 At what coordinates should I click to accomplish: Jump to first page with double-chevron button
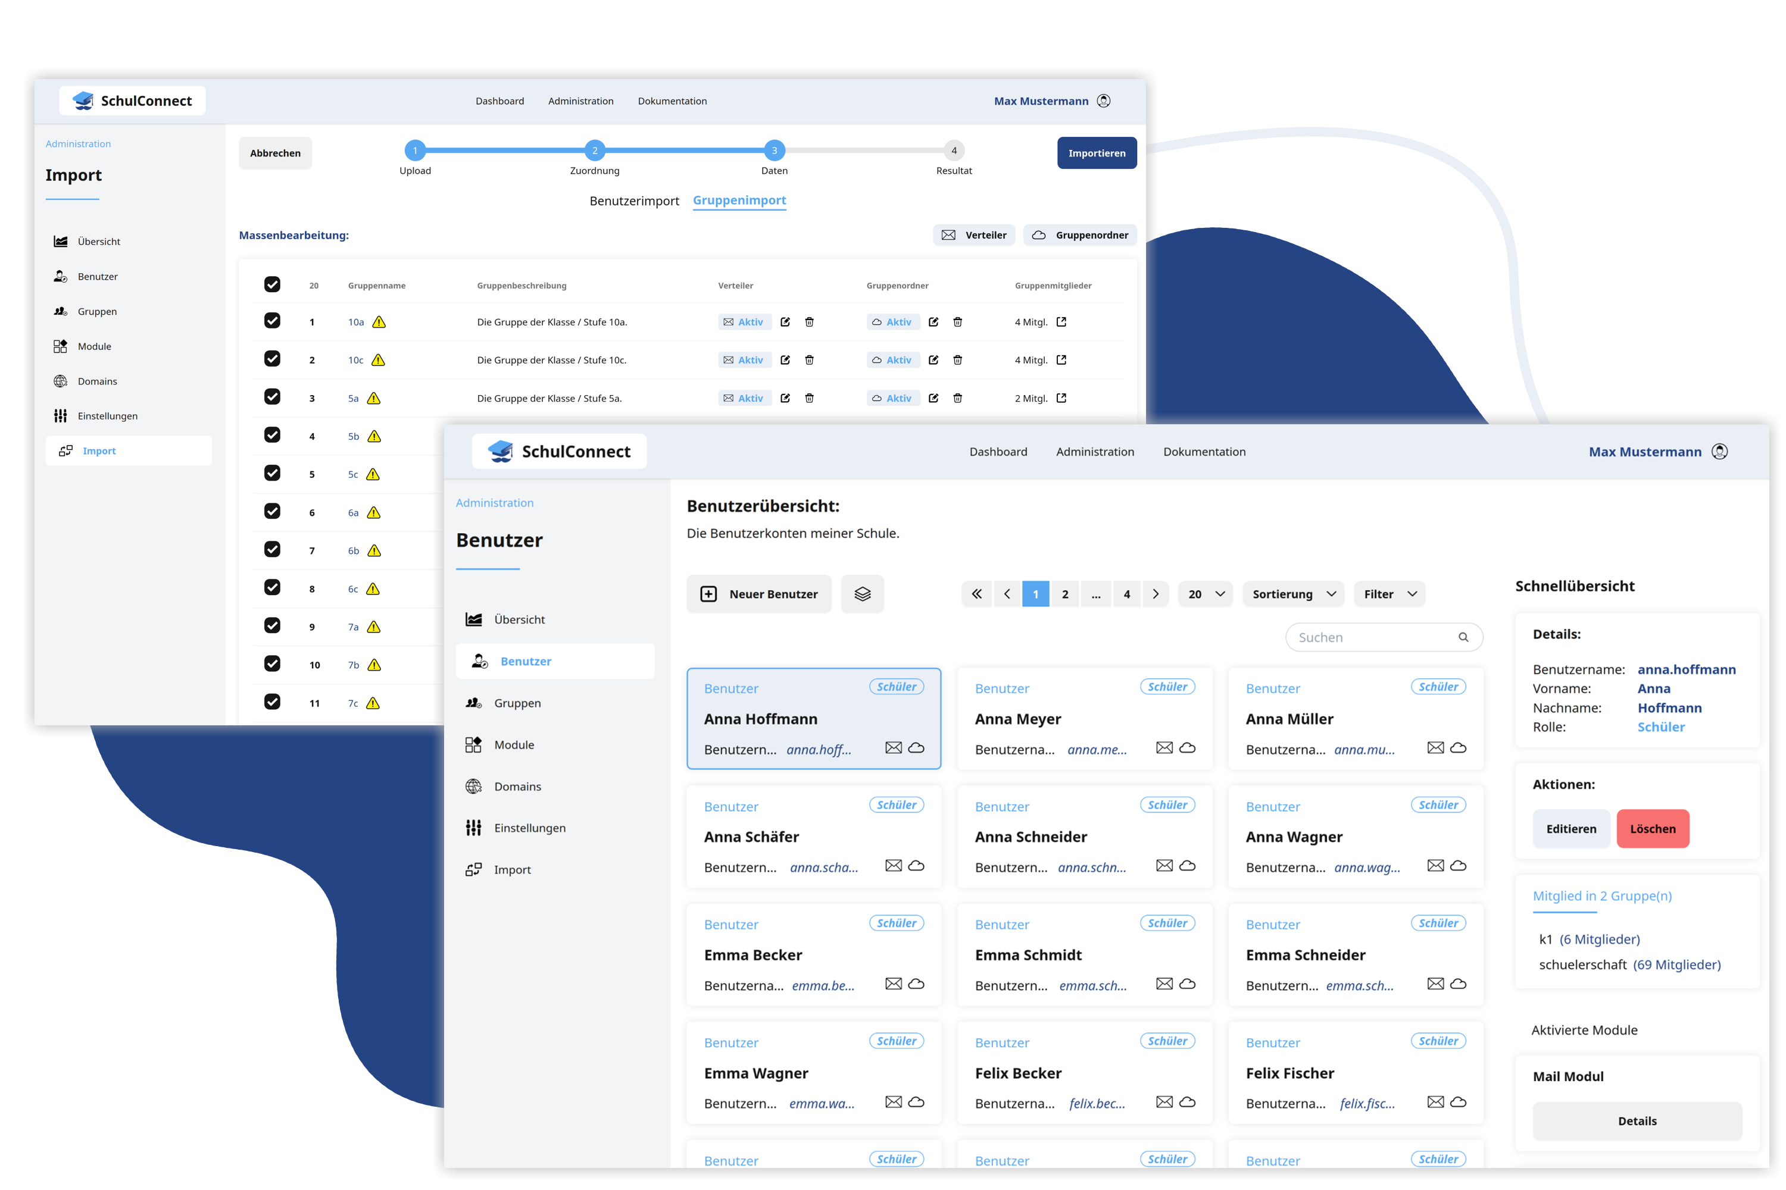pos(976,594)
